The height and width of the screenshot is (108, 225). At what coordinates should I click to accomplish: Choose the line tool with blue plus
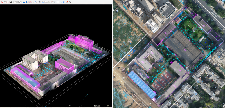pos(39,2)
